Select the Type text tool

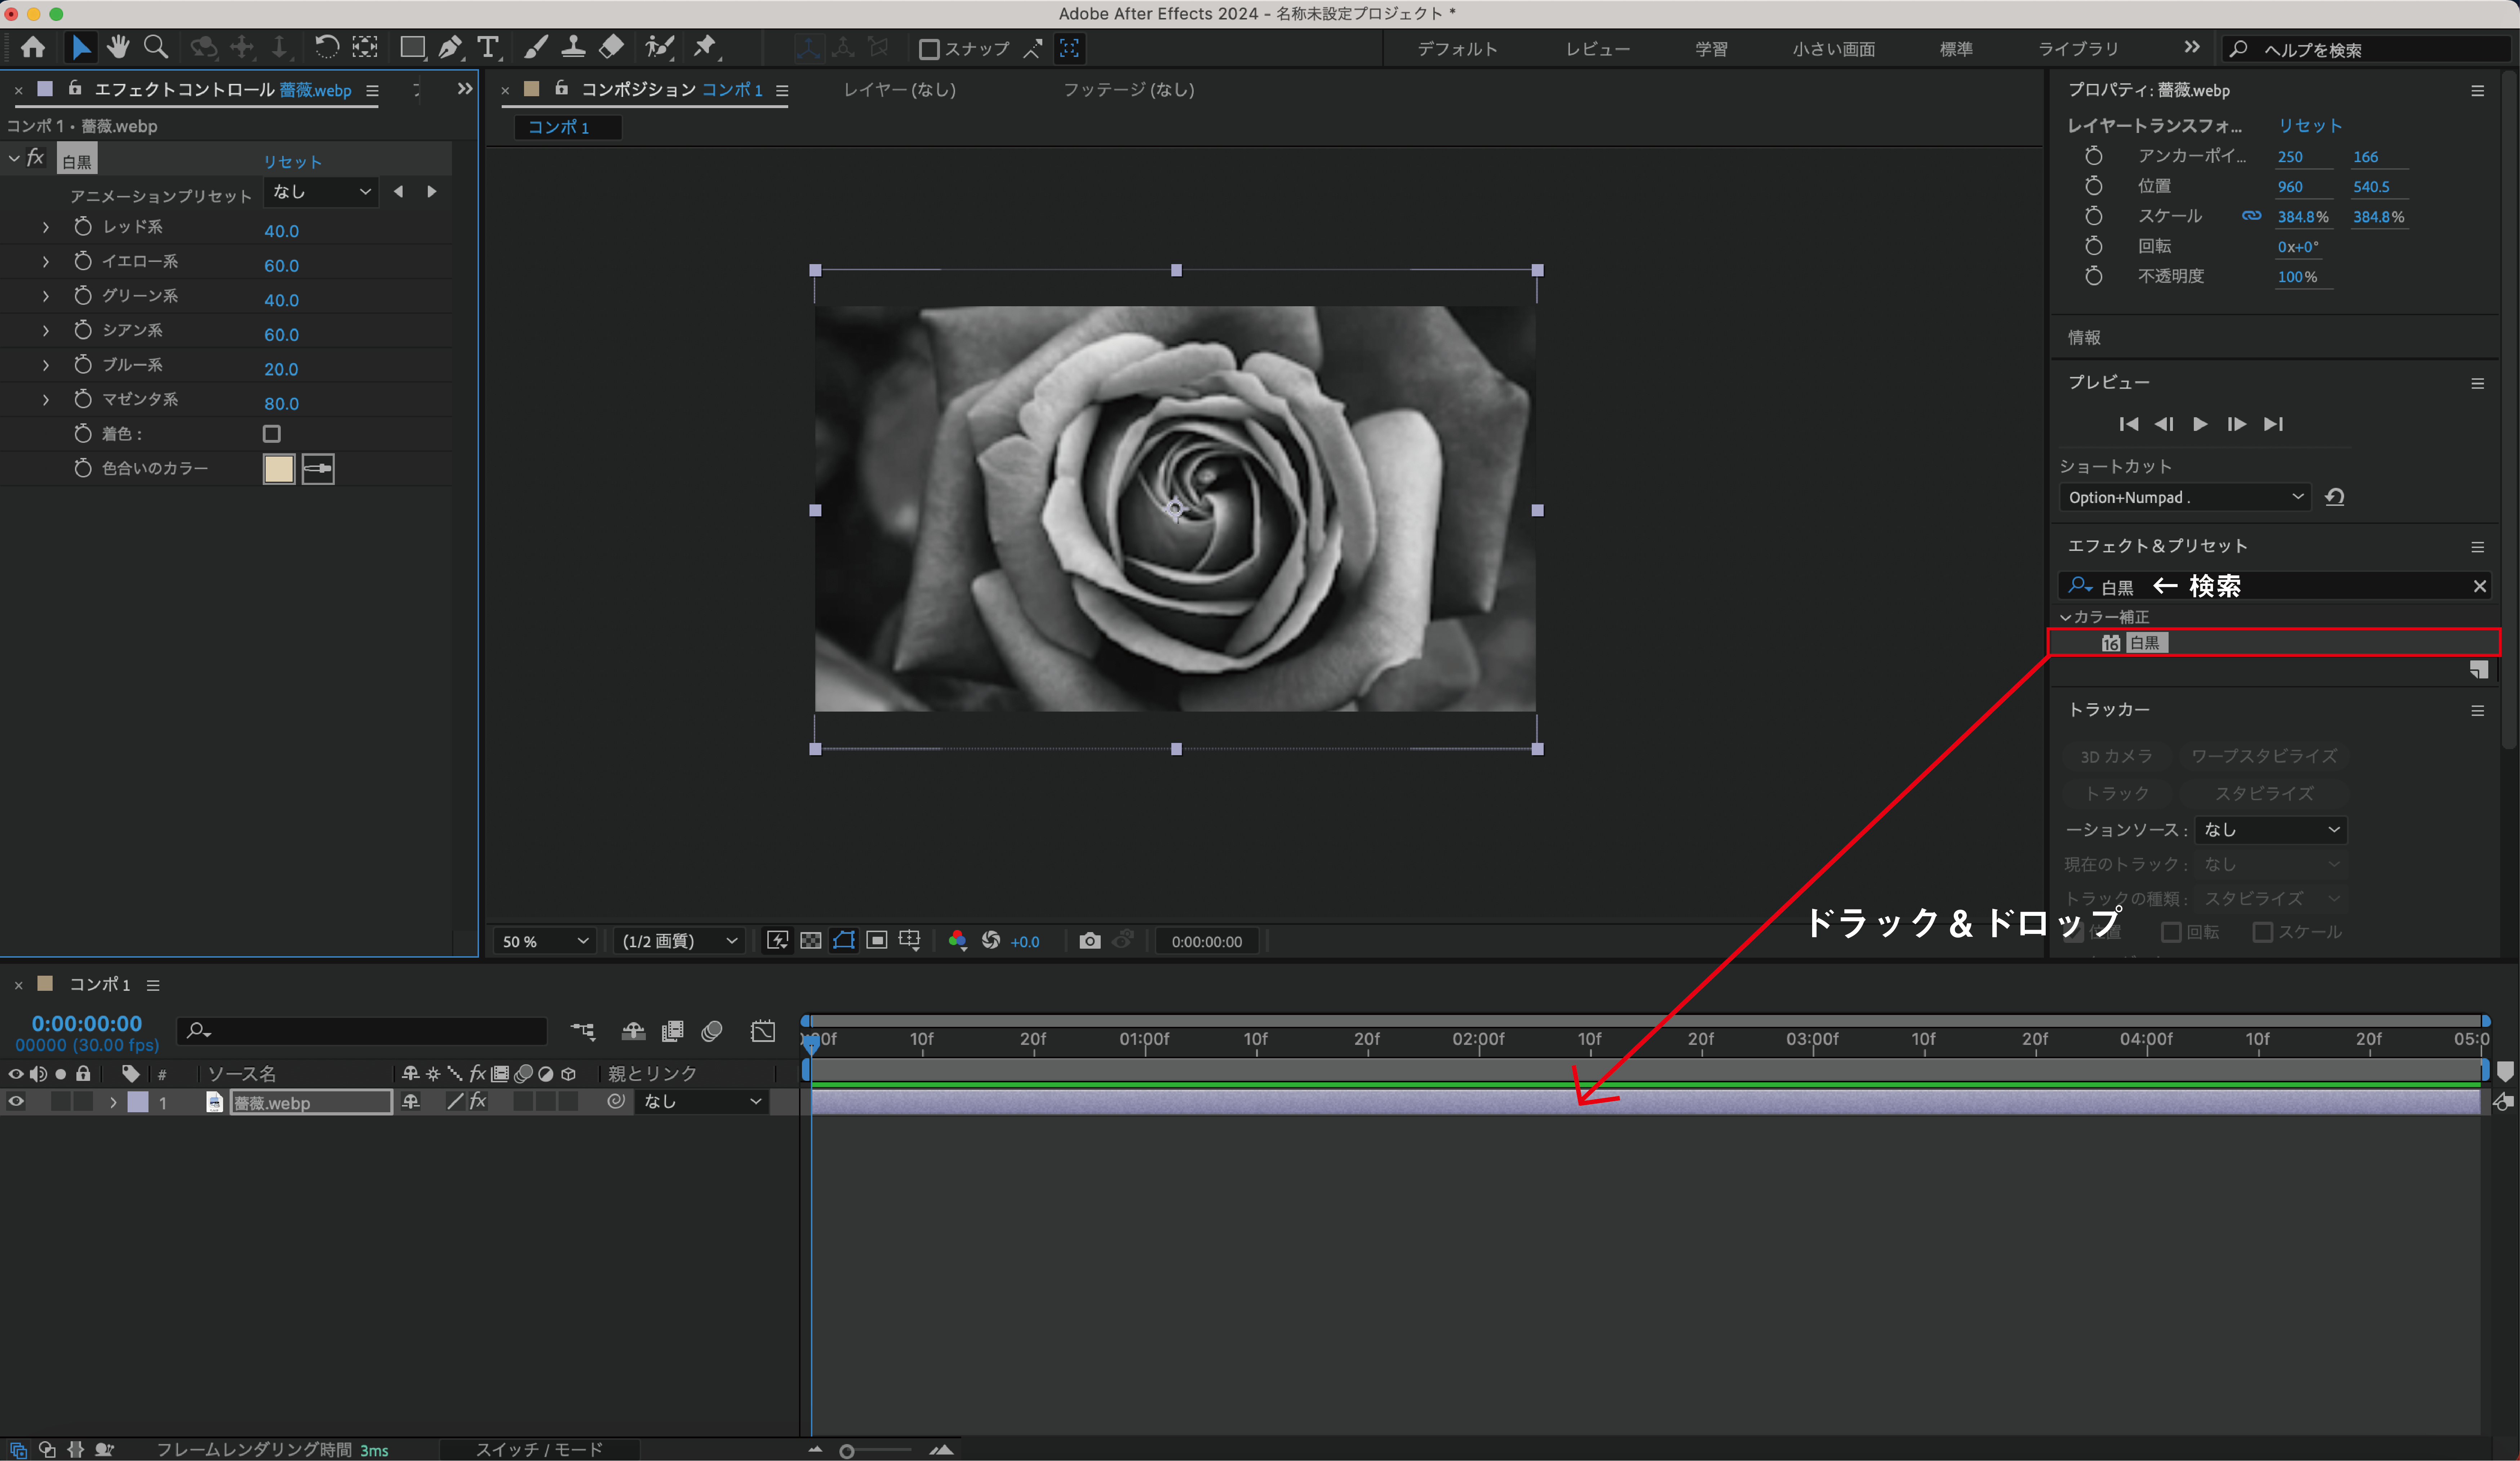tap(488, 46)
